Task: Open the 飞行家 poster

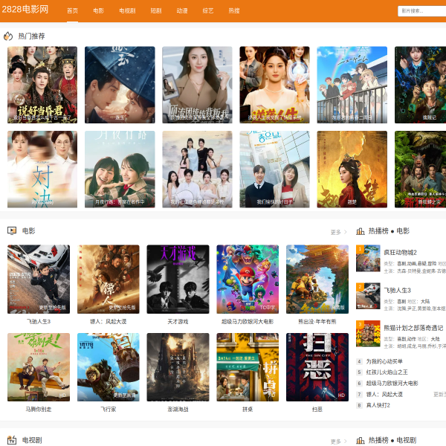Action: (x=109, y=367)
